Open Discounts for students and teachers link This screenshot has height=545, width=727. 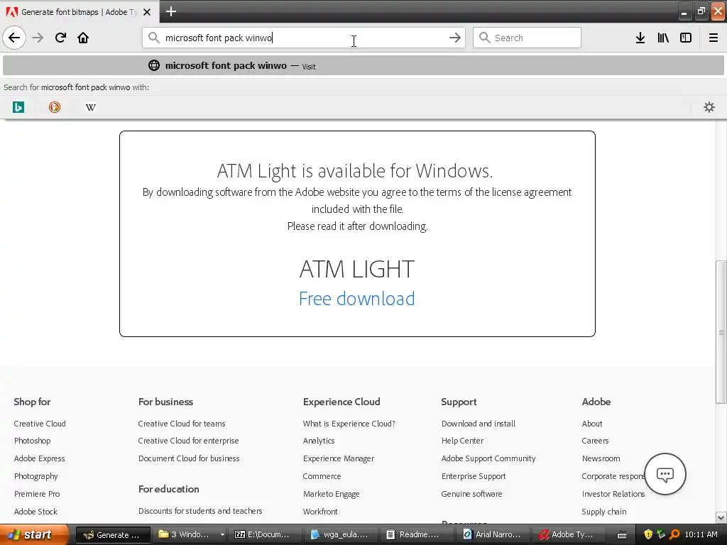point(200,511)
